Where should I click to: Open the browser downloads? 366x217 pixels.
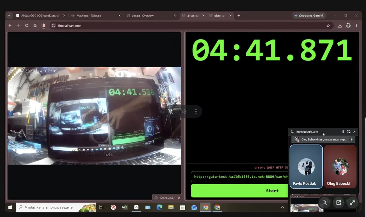point(340,26)
